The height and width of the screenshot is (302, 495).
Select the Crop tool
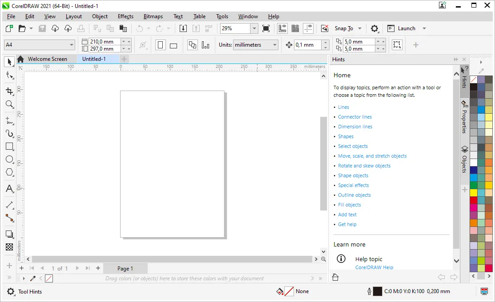9,91
